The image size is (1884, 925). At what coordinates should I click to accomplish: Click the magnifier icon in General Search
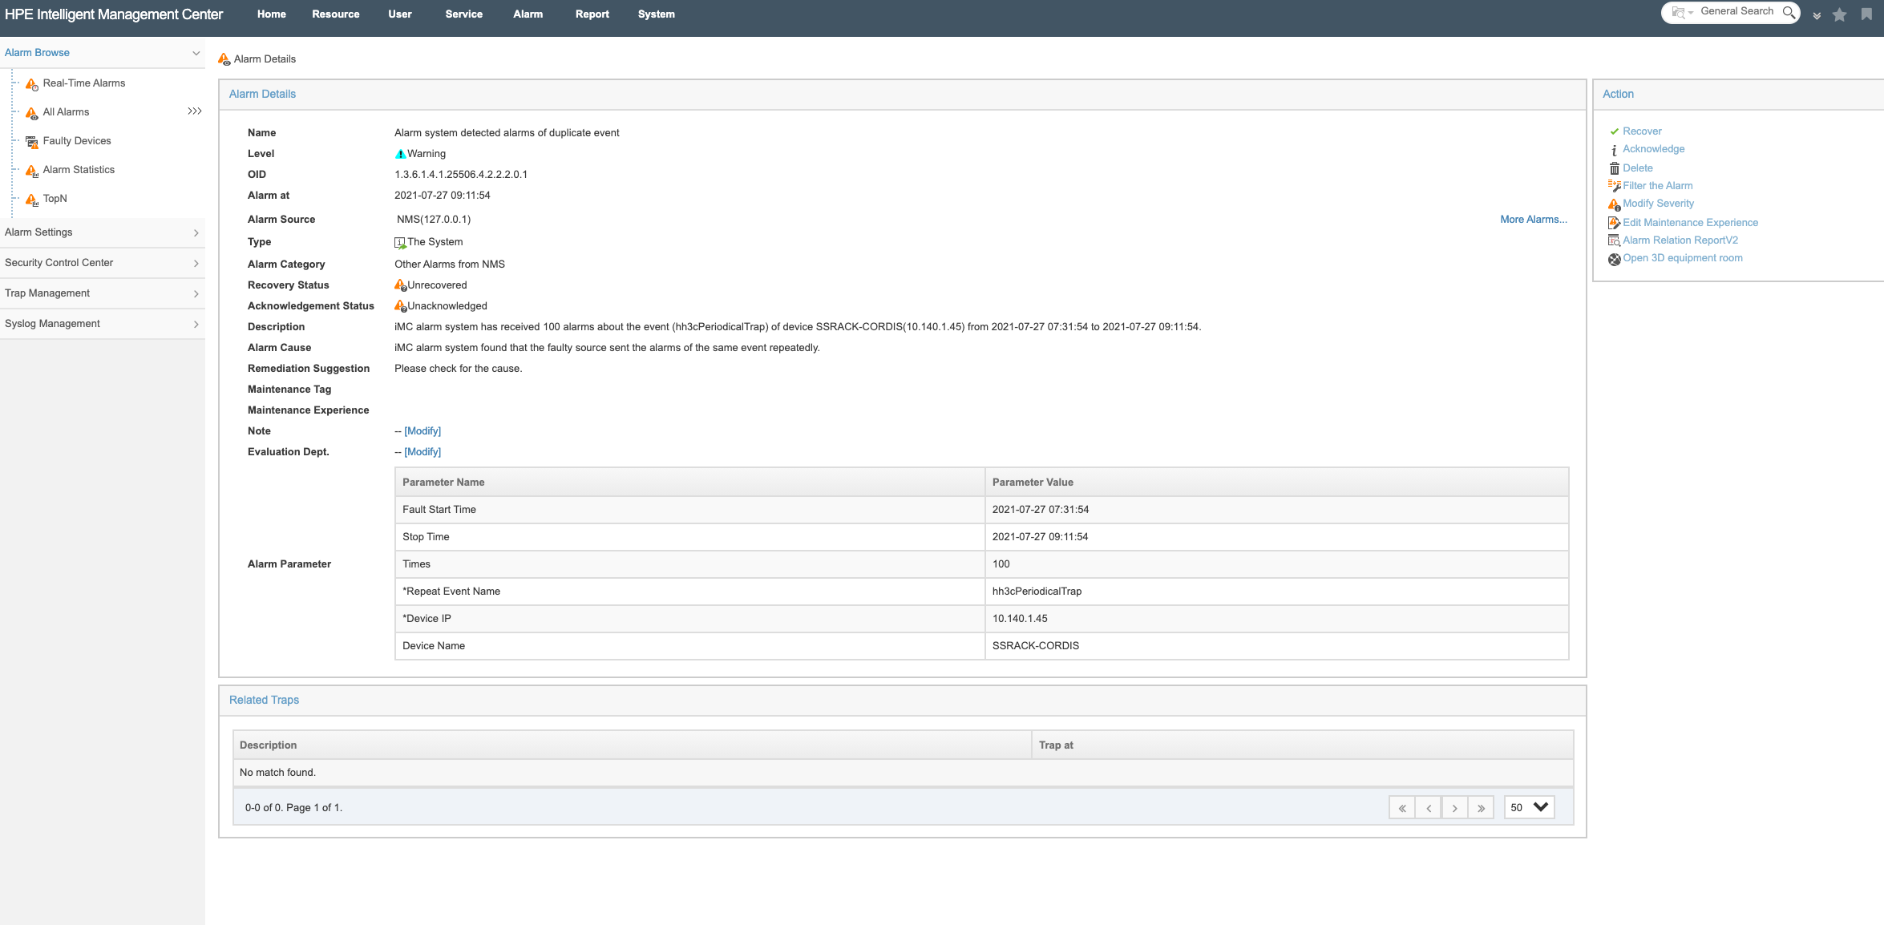click(1789, 12)
